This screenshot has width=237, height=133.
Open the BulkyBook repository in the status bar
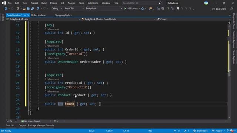coord(200,131)
